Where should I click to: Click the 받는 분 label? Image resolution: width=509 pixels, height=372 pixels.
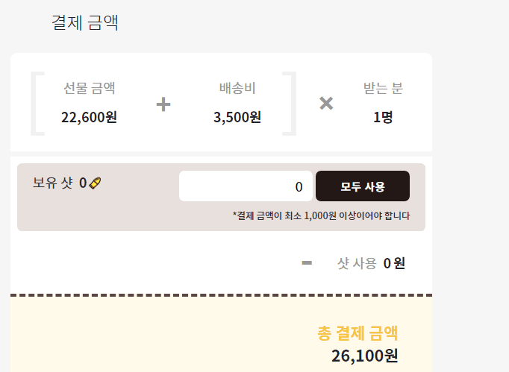point(383,88)
